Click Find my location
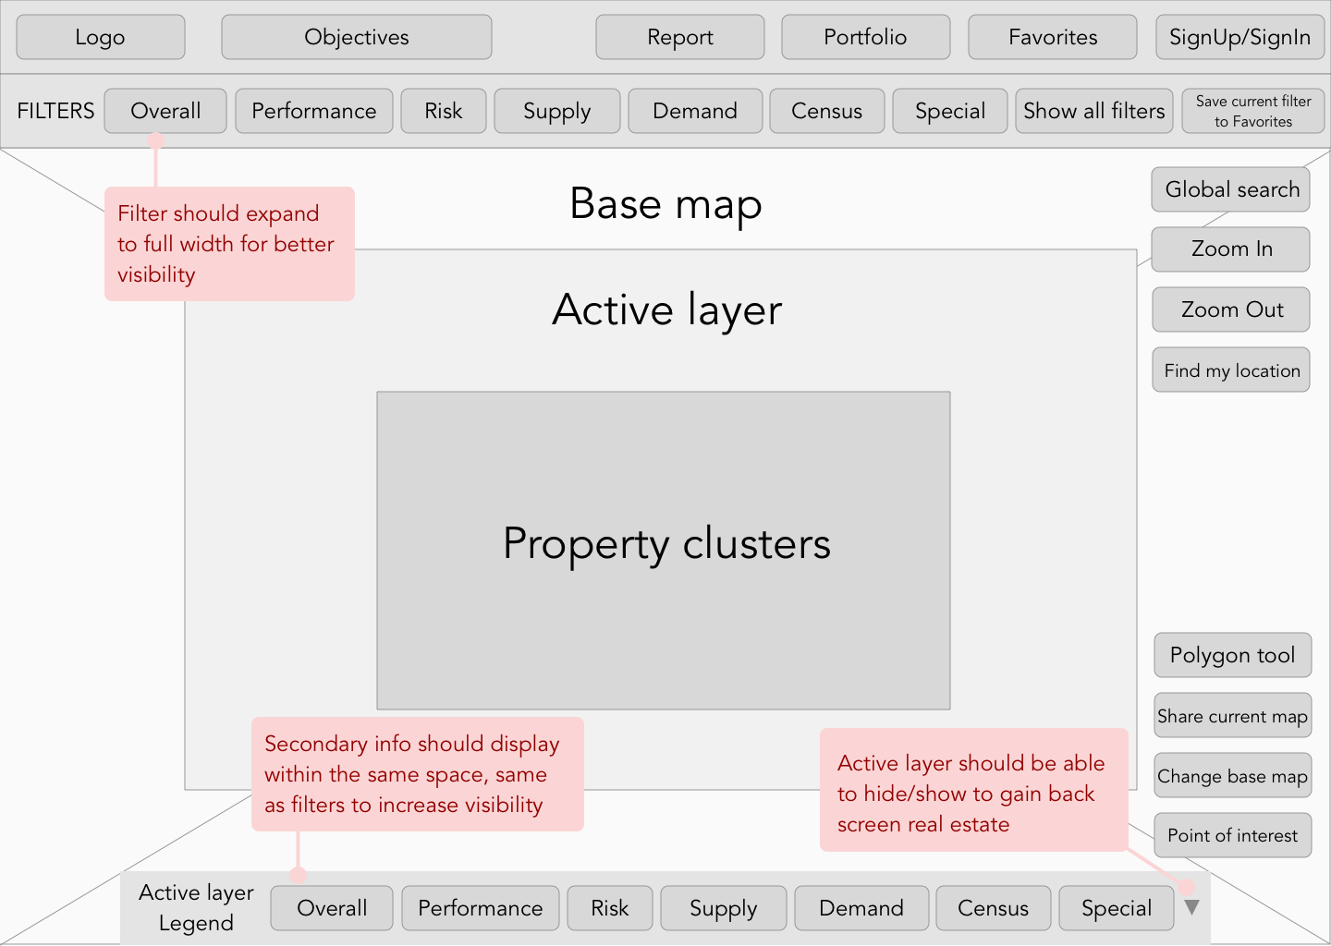The image size is (1331, 946). coord(1231,370)
